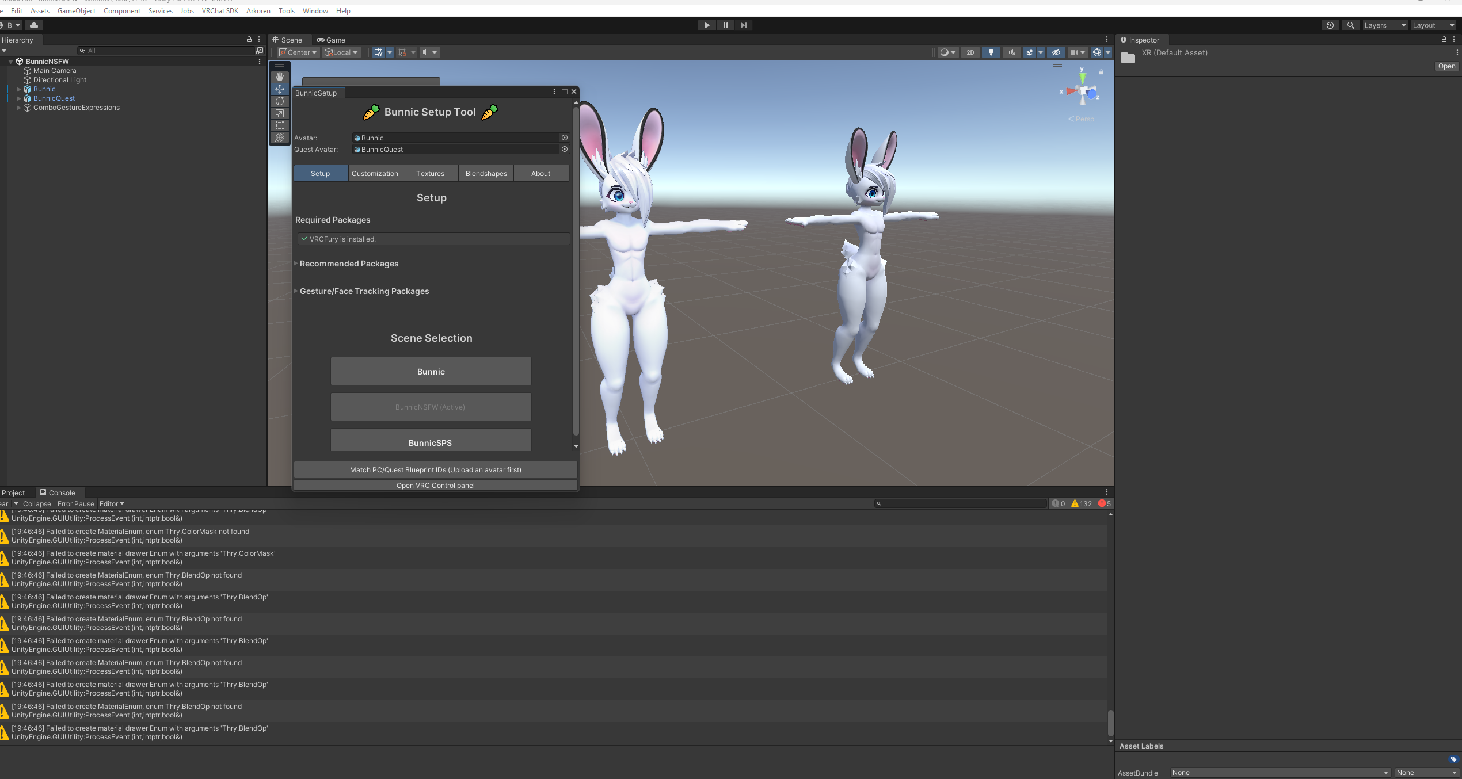Open the Undo History icon
Image resolution: width=1462 pixels, height=779 pixels.
pyautogui.click(x=1330, y=25)
